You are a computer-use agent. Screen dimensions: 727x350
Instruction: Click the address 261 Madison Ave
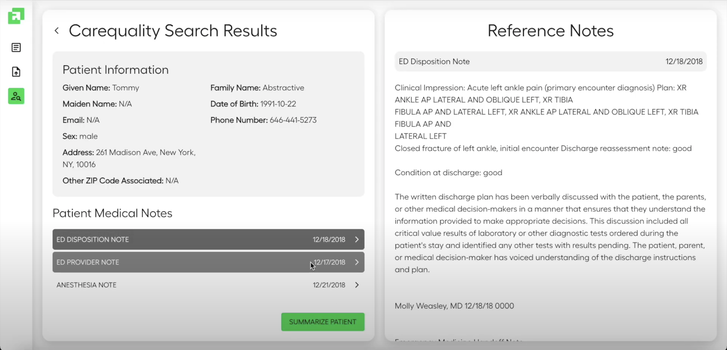pos(129,158)
